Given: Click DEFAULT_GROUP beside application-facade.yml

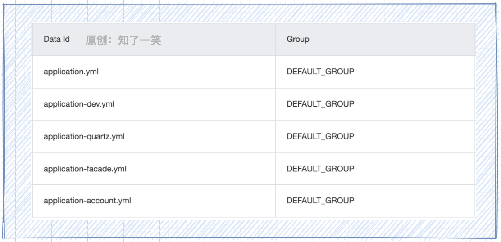Looking at the screenshot, I should 320,169.
